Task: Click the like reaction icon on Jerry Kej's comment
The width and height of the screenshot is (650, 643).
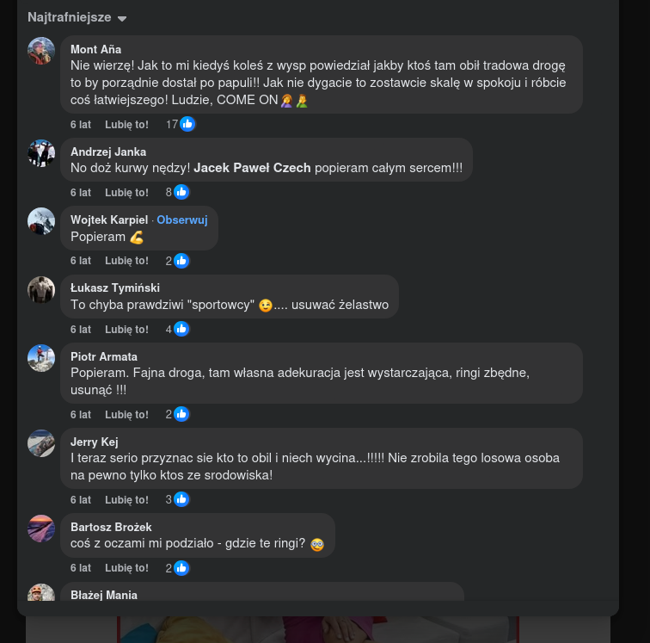Action: [x=181, y=499]
